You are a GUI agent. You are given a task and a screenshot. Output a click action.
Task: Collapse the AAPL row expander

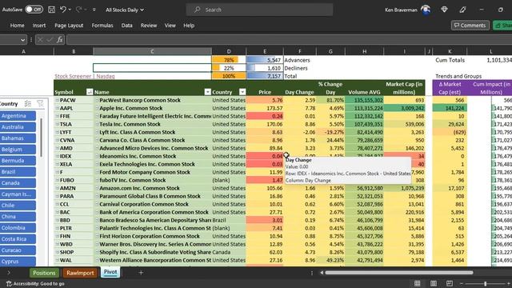[x=57, y=108]
